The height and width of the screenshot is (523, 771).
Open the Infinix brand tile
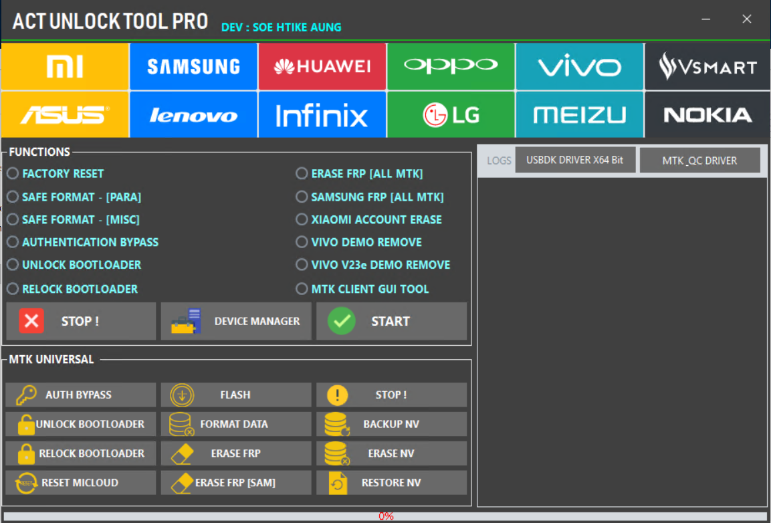[322, 115]
